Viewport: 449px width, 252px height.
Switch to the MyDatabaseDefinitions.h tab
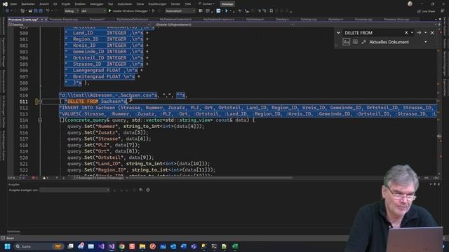133,20
